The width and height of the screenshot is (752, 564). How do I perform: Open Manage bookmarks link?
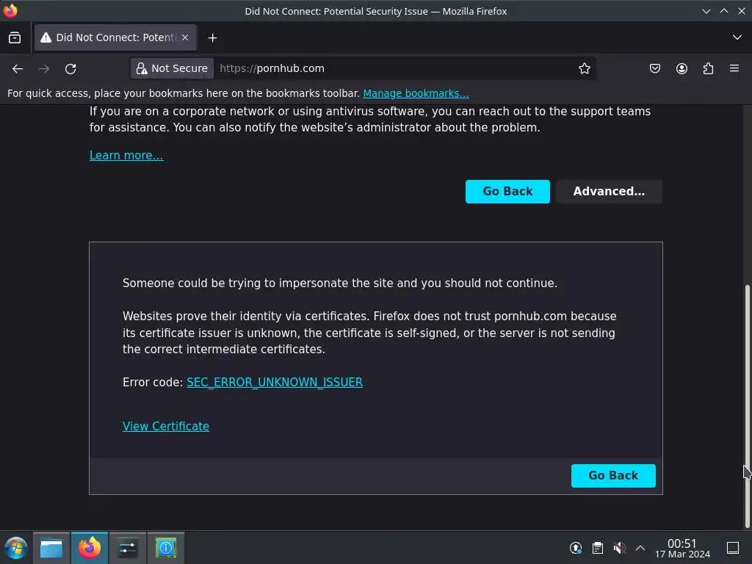coord(416,93)
